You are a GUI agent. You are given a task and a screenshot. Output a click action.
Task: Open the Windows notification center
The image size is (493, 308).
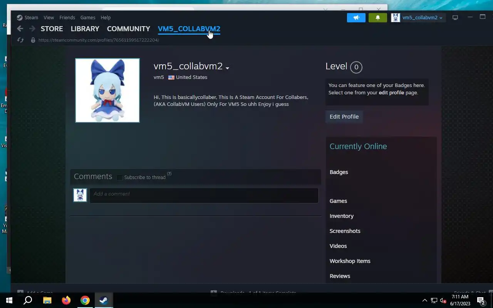pyautogui.click(x=481, y=300)
